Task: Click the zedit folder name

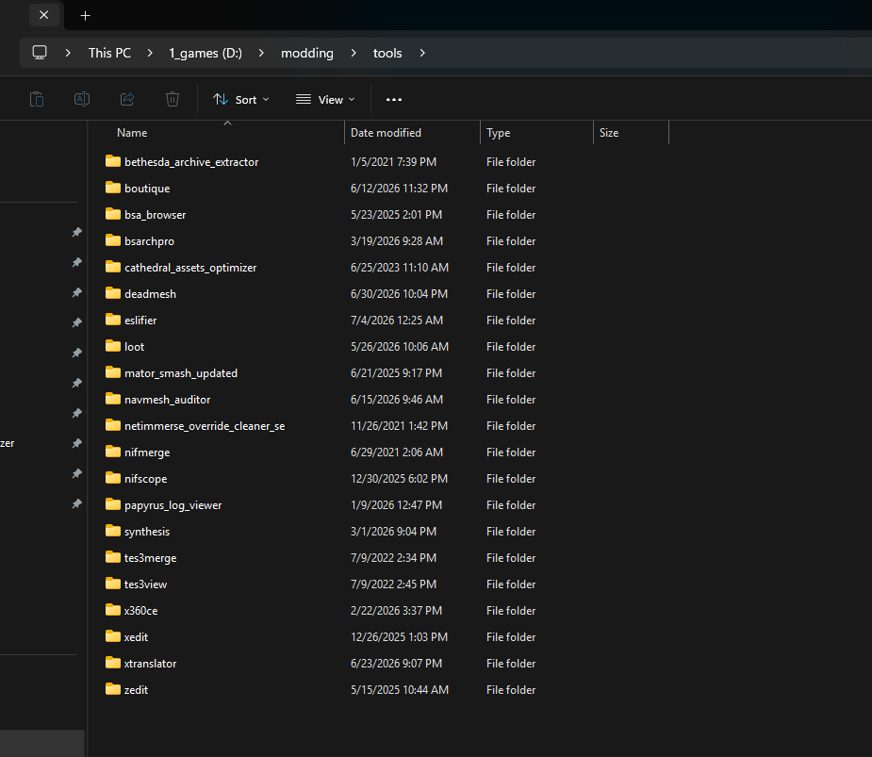Action: click(136, 690)
